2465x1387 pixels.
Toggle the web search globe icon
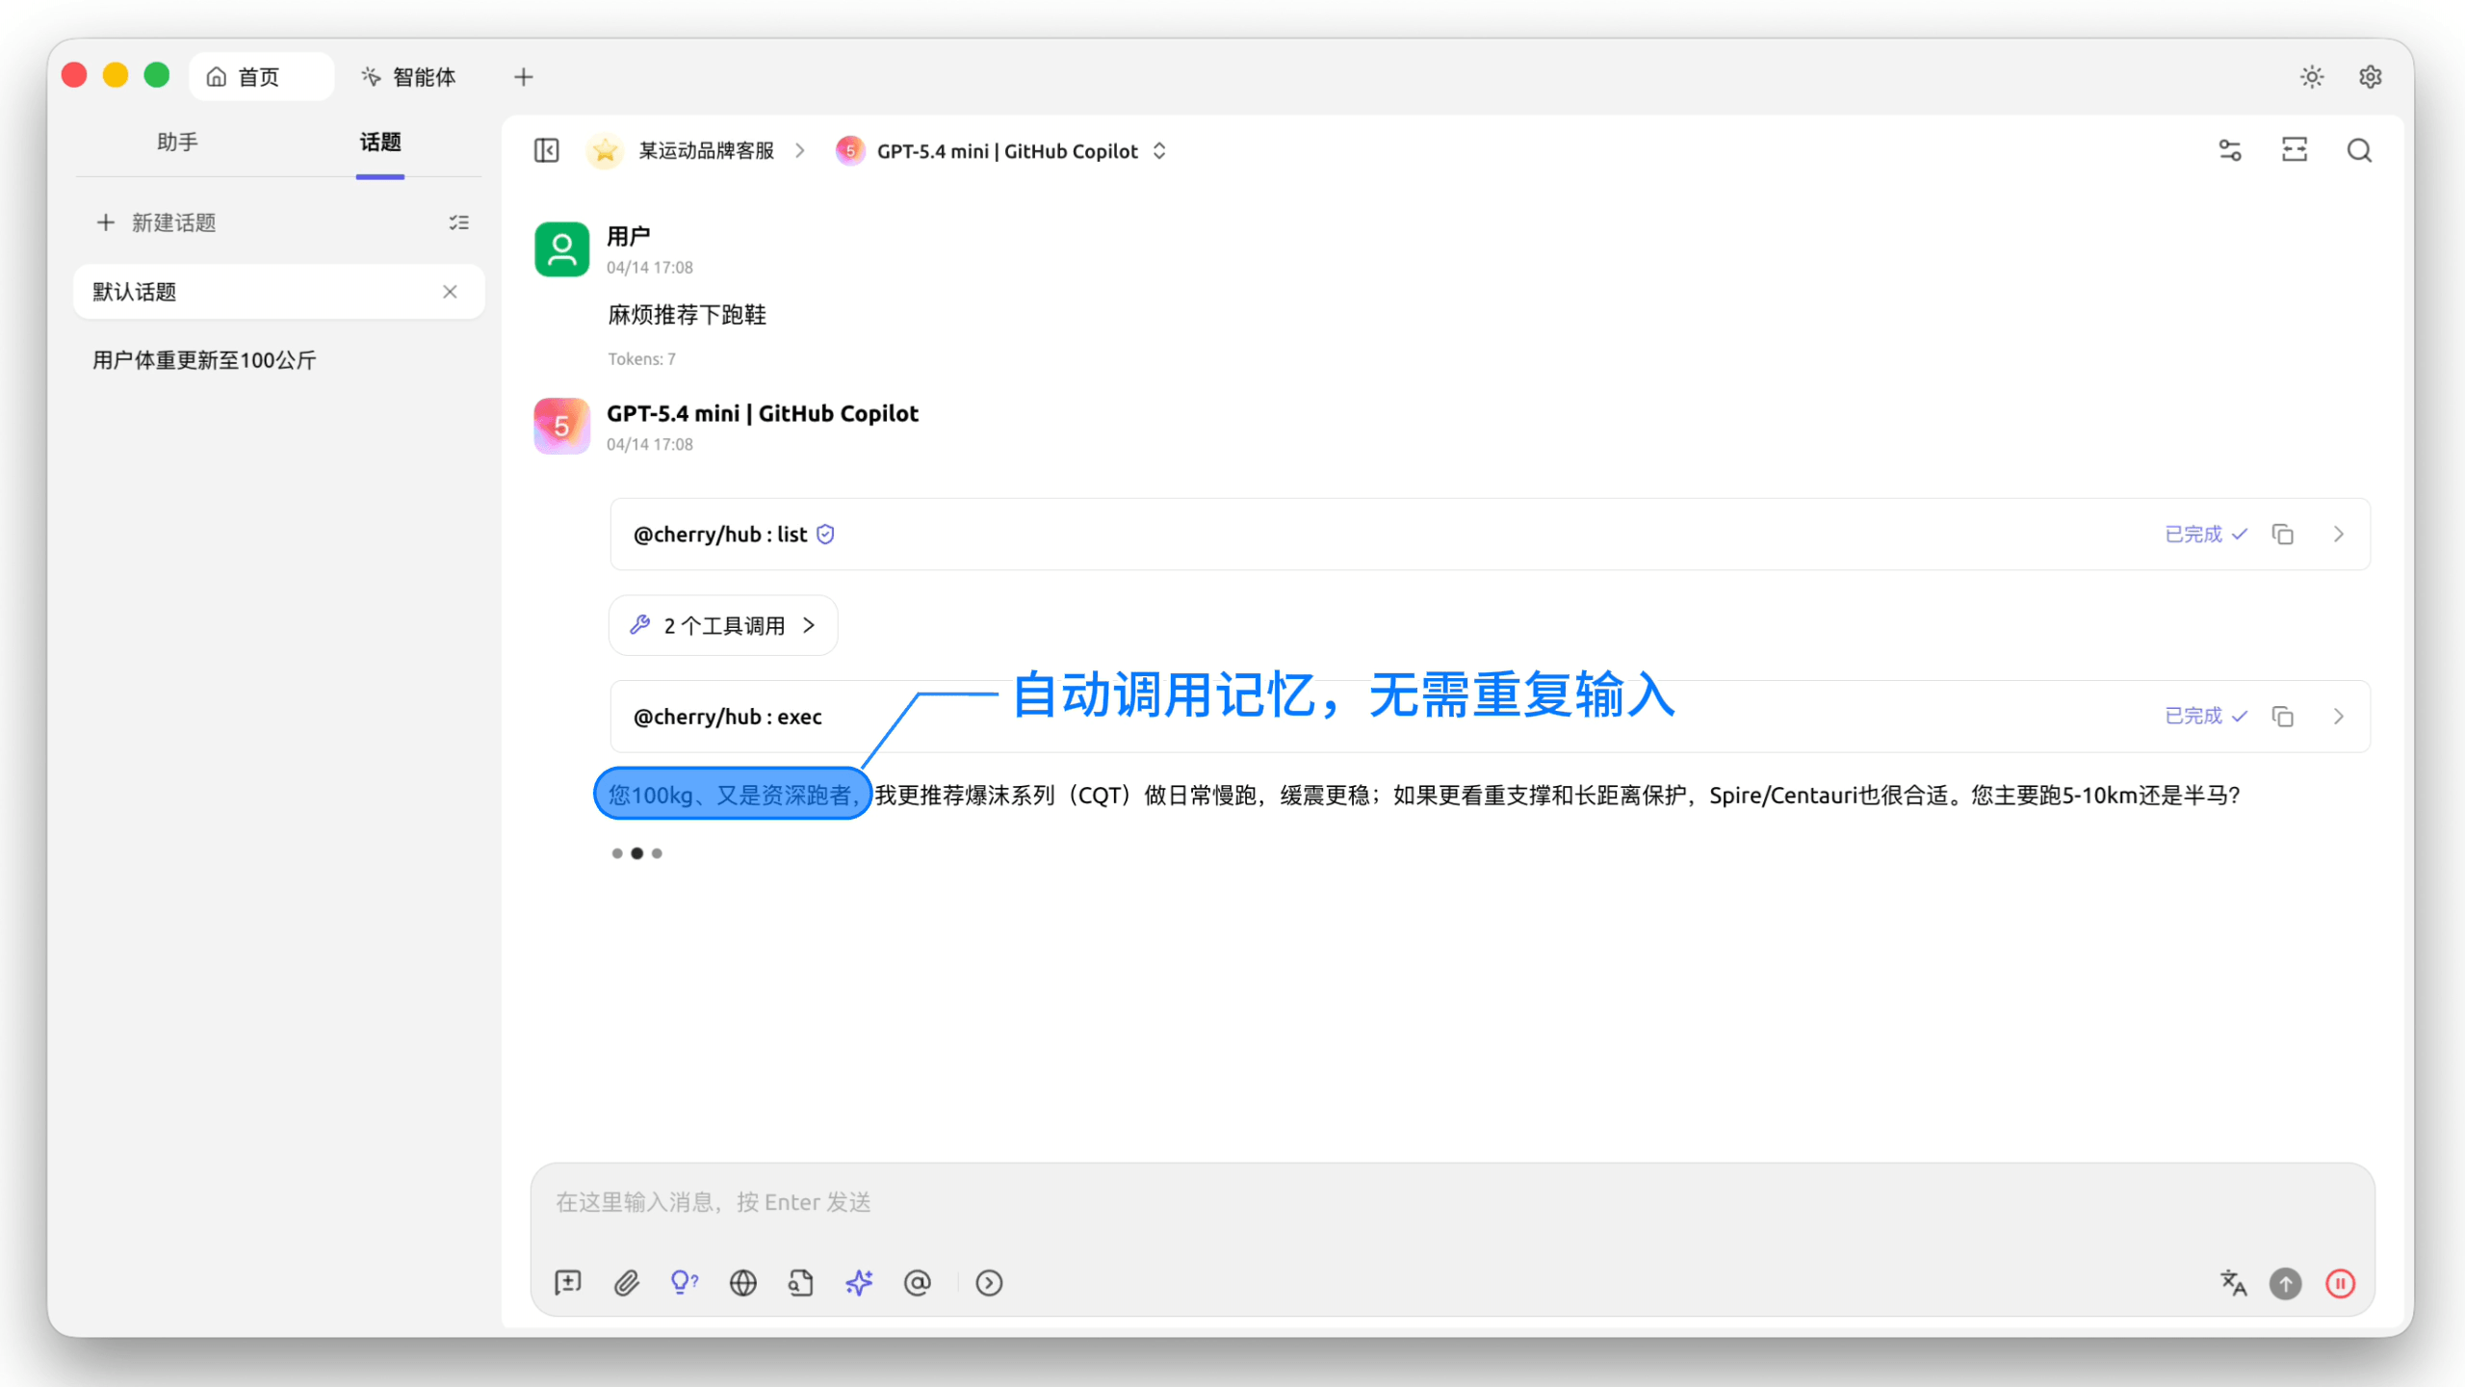pos(742,1283)
